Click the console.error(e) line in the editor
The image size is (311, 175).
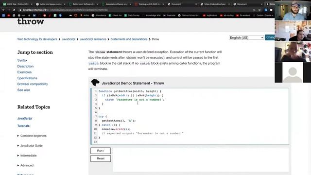click(116, 129)
